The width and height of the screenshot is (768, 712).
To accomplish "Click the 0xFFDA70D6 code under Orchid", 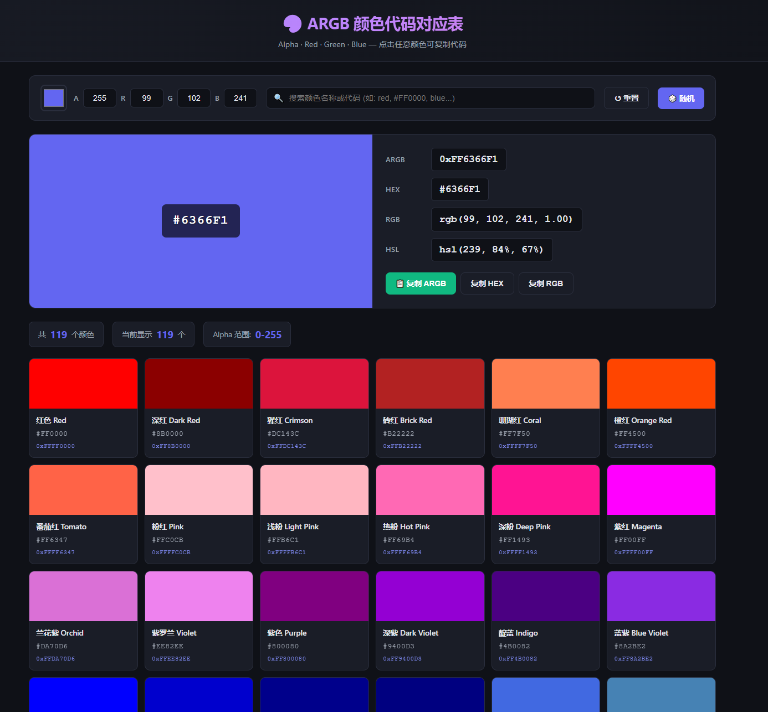I will [x=55, y=659].
